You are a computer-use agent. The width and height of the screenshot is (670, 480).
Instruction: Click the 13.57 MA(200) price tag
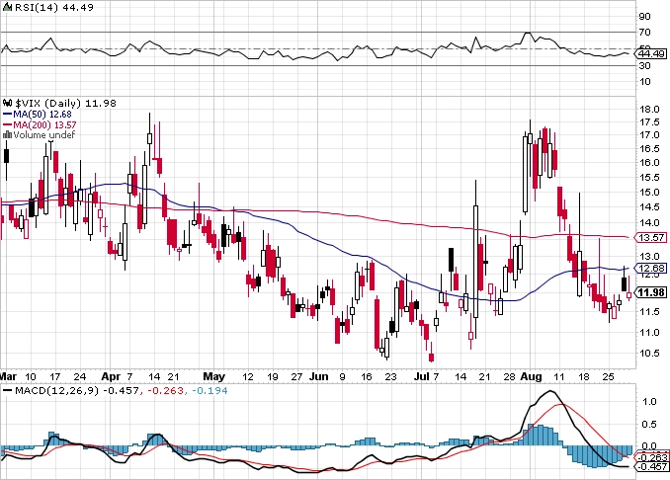point(651,237)
